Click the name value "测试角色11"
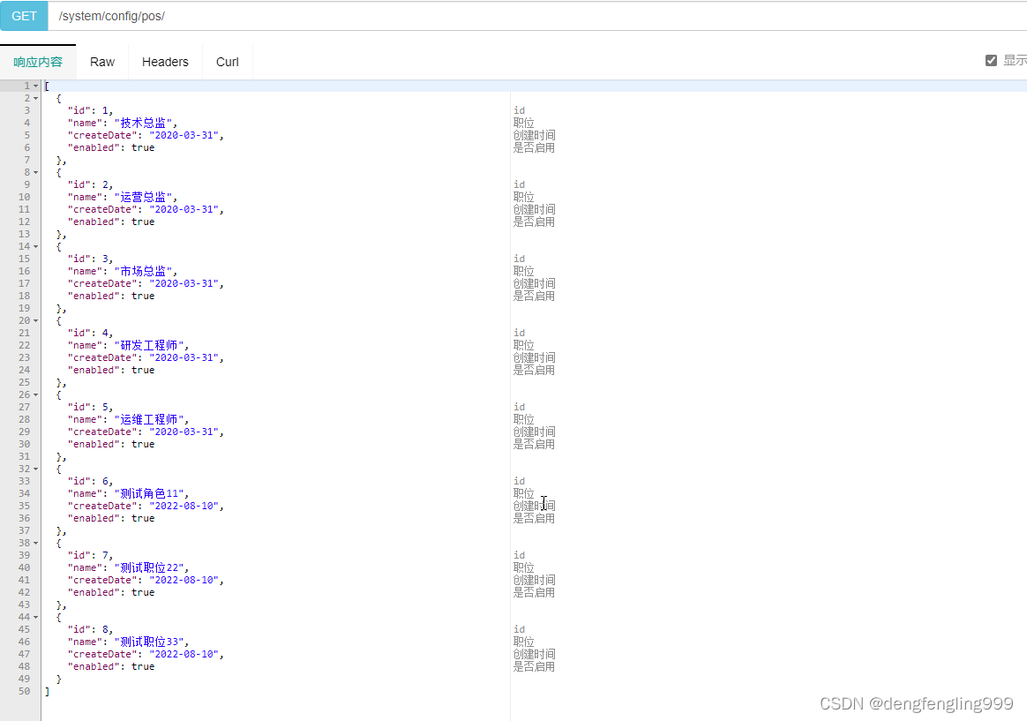This screenshot has height=721, width=1027. tap(149, 493)
